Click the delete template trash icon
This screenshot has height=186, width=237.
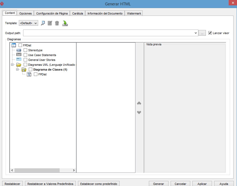57,23
